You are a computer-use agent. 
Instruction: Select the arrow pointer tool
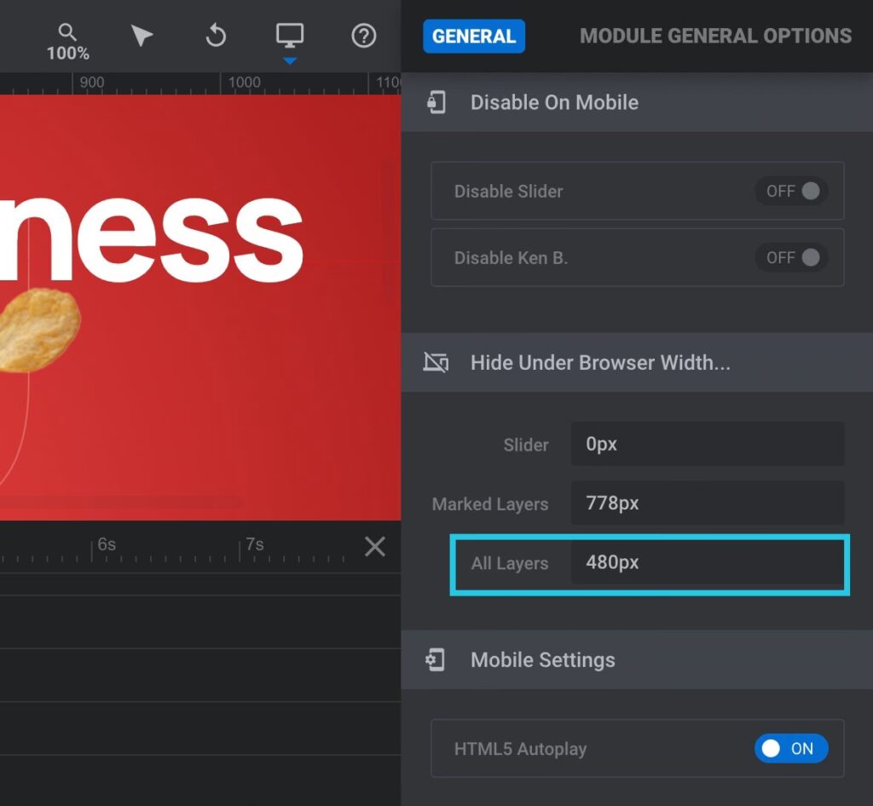[x=142, y=36]
